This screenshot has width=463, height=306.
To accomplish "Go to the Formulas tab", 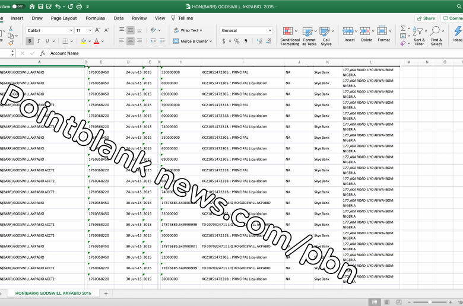I will [x=96, y=18].
